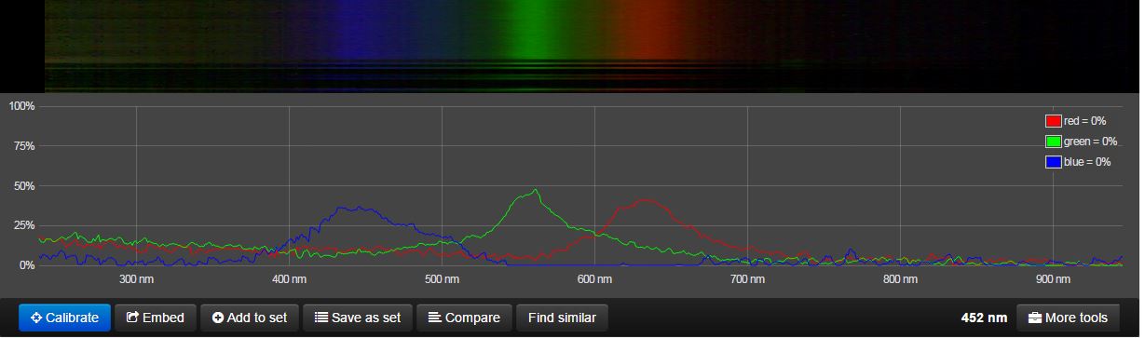Image resolution: width=1145 pixels, height=338 pixels.
Task: Click the 800 nm axis label
Action: 900,278
